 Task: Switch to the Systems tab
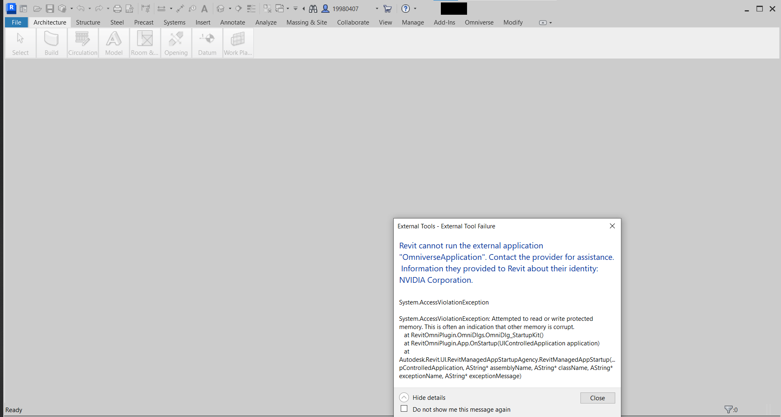click(174, 23)
